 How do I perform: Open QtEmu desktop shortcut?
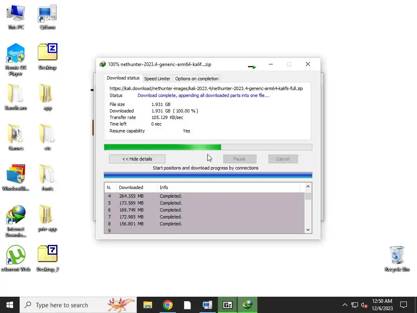click(x=47, y=16)
